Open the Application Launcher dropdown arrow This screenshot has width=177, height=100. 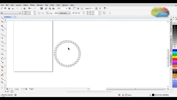(x=107, y=8)
